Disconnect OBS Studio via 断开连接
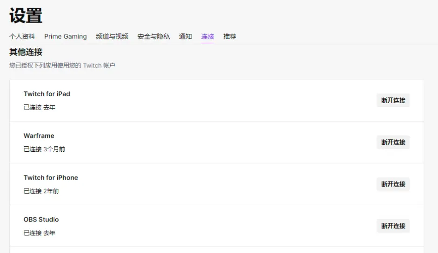This screenshot has width=438, height=253. coord(393,226)
